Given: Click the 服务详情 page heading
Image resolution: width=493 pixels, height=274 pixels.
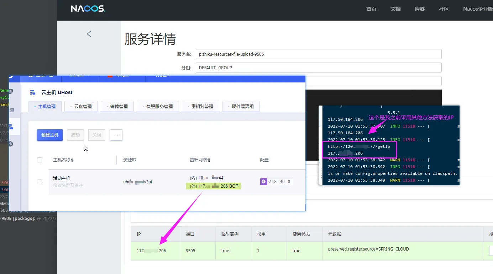Looking at the screenshot, I should pyautogui.click(x=150, y=39).
